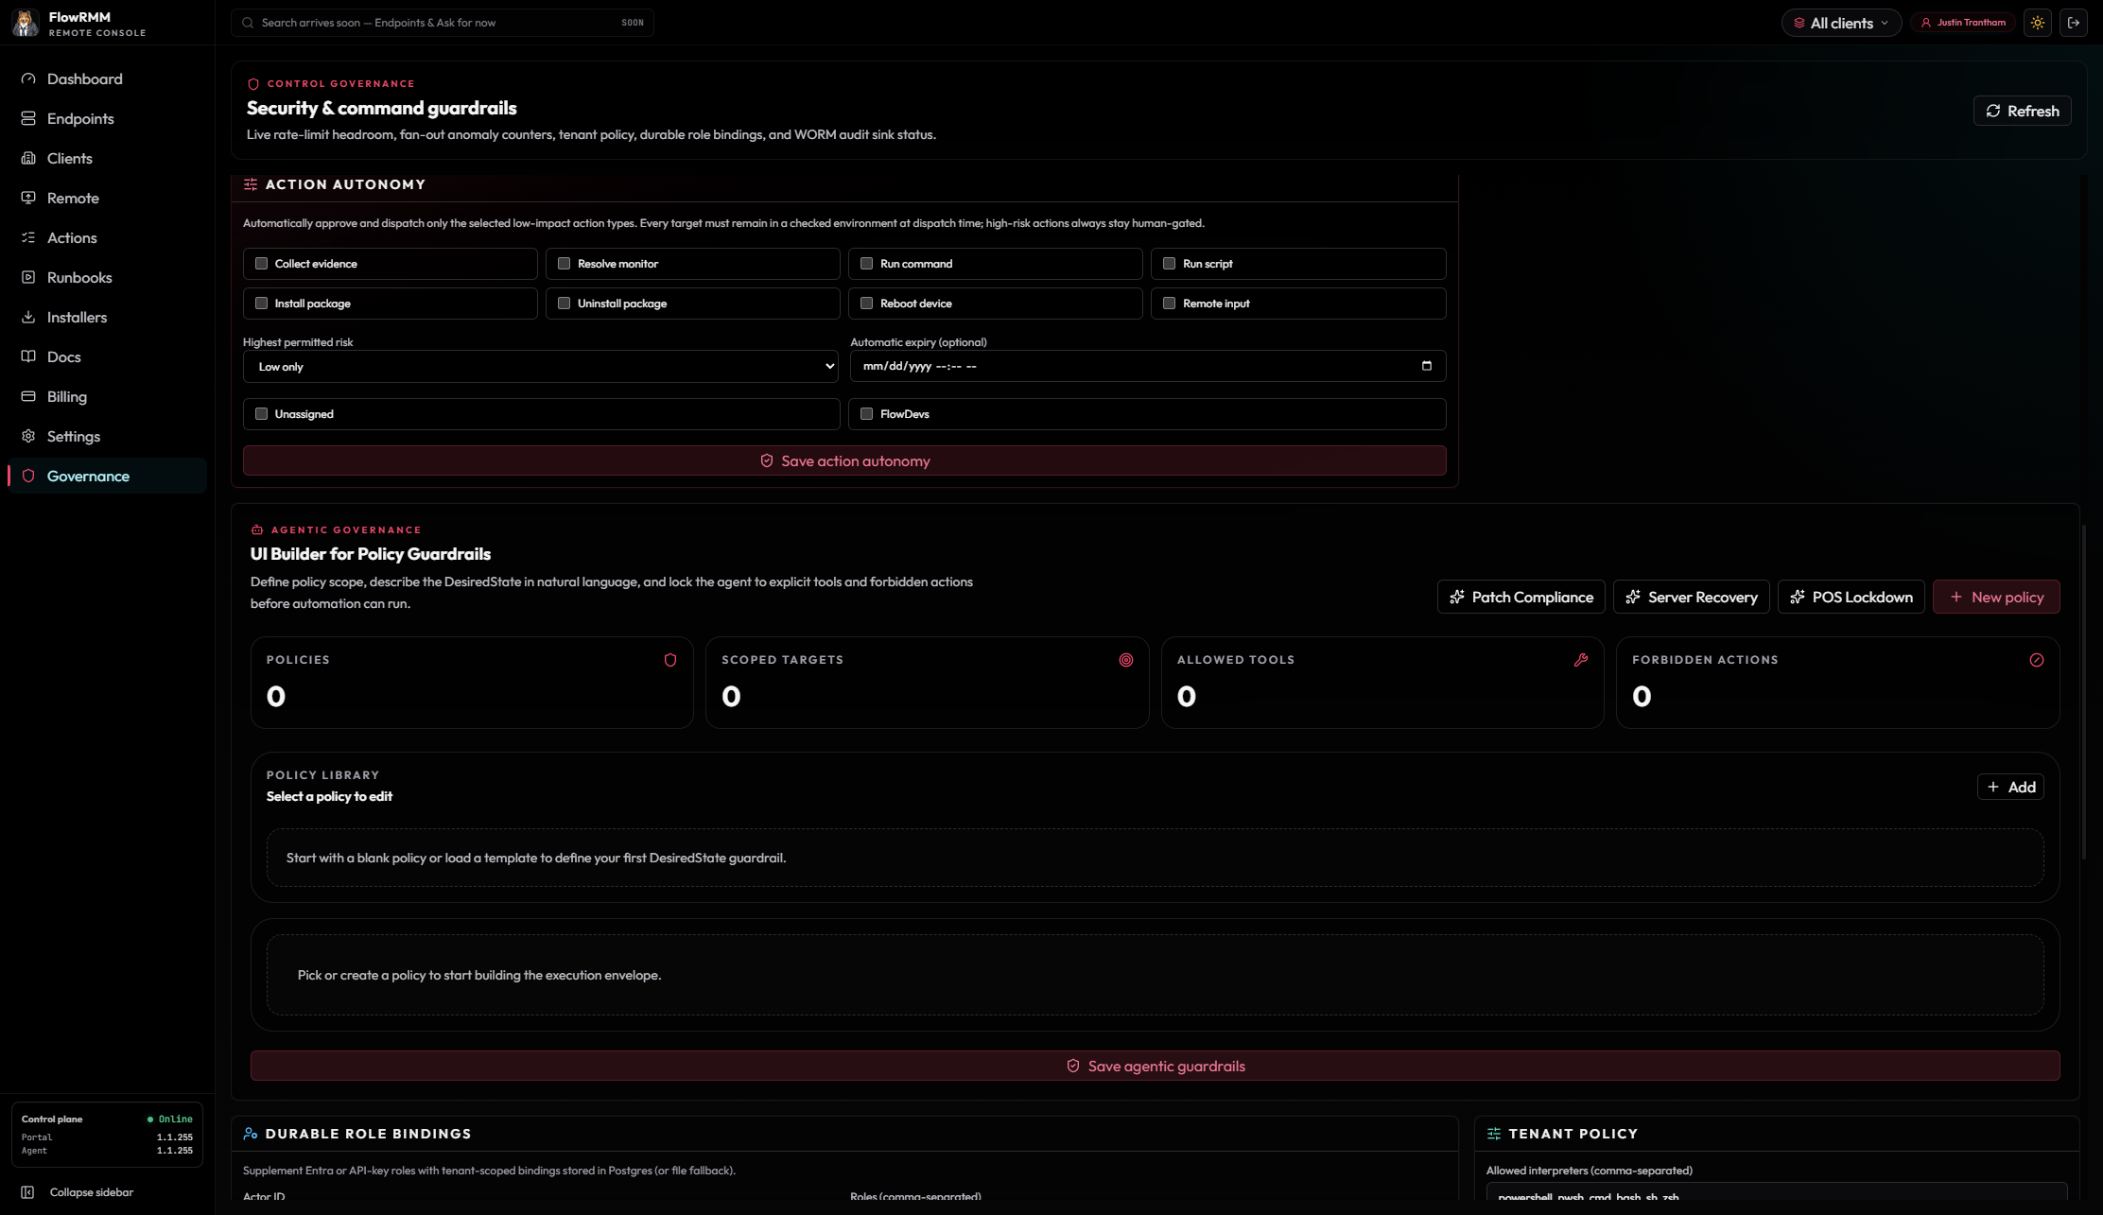Click the Remote screen icon
The image size is (2103, 1215).
[28, 198]
